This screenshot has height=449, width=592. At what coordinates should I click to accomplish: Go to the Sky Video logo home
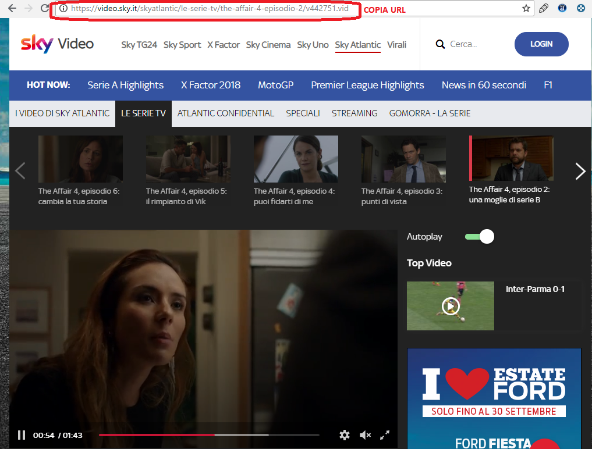(x=57, y=44)
